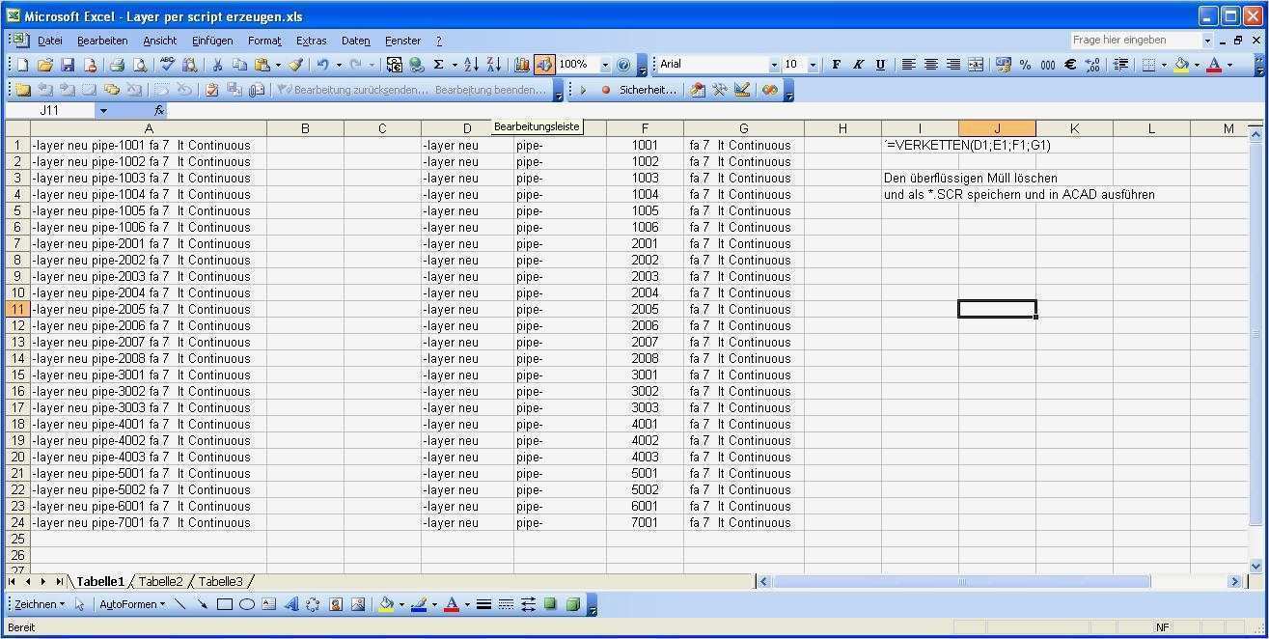
Task: Open the 100% zoom dropdown
Action: (605, 65)
